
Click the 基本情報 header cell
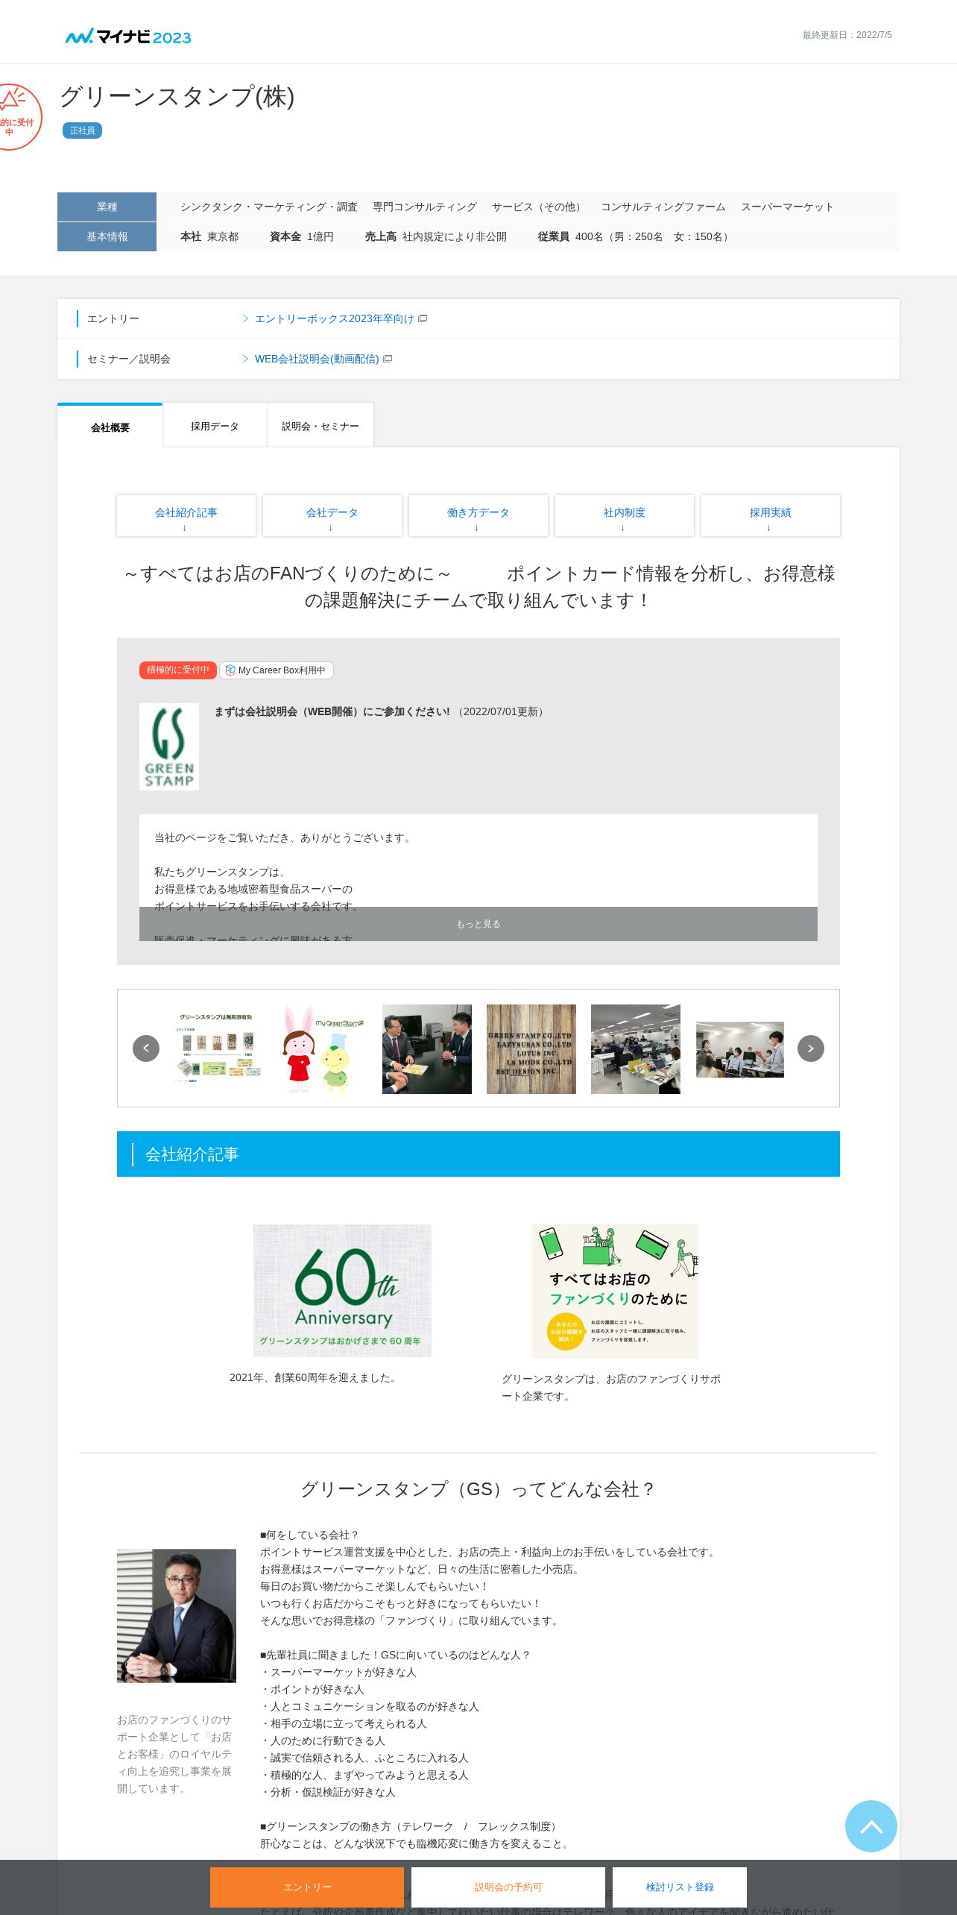pyautogui.click(x=107, y=236)
